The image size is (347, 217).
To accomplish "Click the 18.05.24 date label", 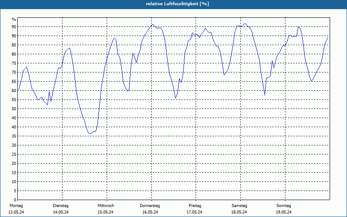I will [x=239, y=212].
